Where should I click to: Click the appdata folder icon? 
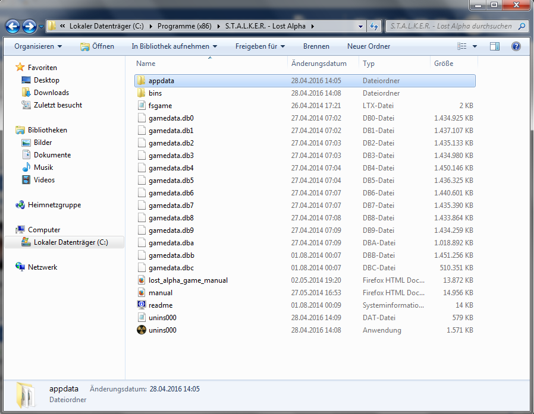[142, 81]
